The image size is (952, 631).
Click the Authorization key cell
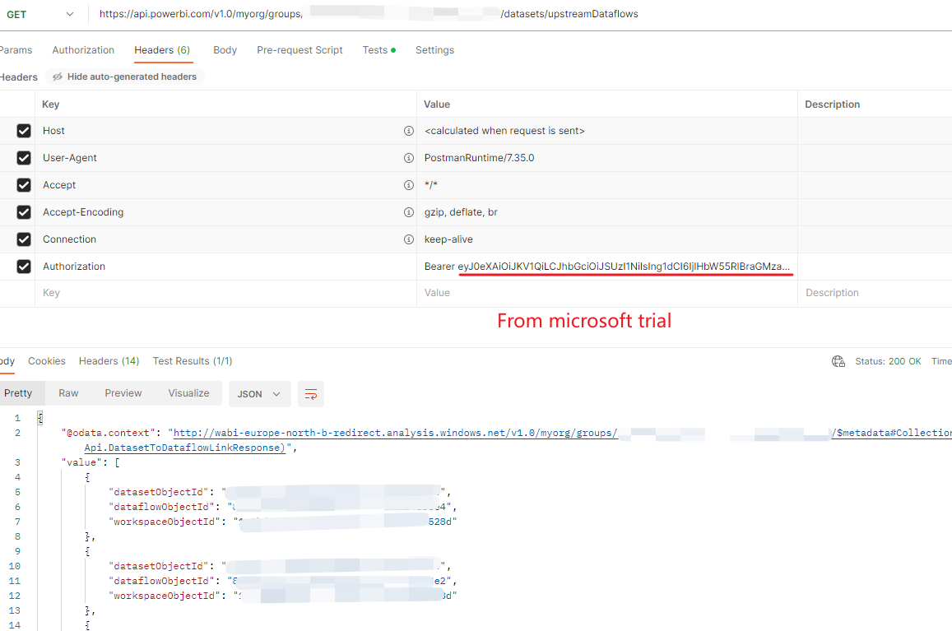pyautogui.click(x=225, y=266)
